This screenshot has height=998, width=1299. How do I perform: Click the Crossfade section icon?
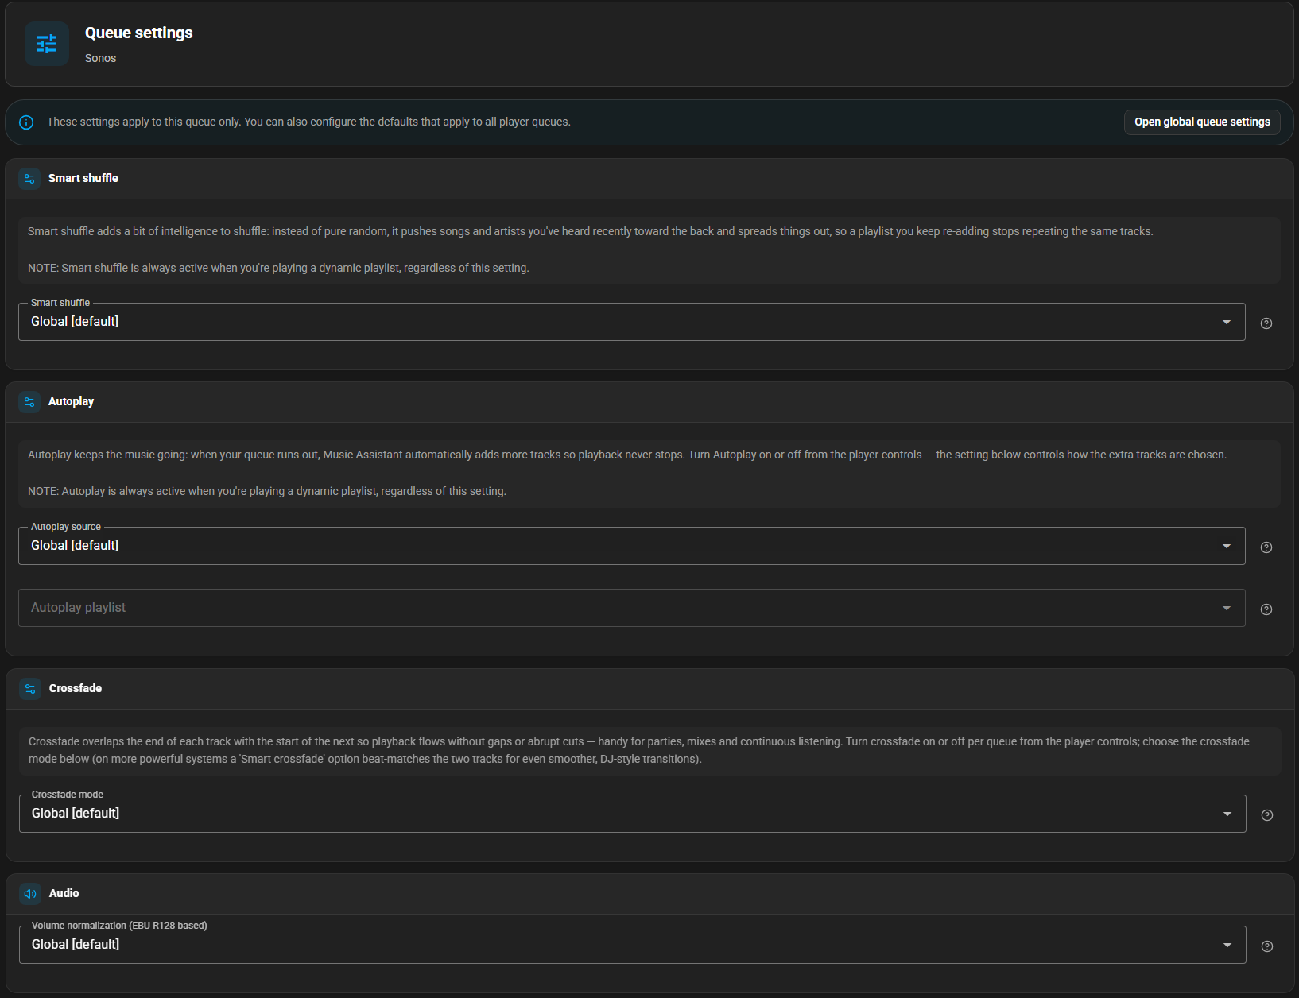click(30, 689)
